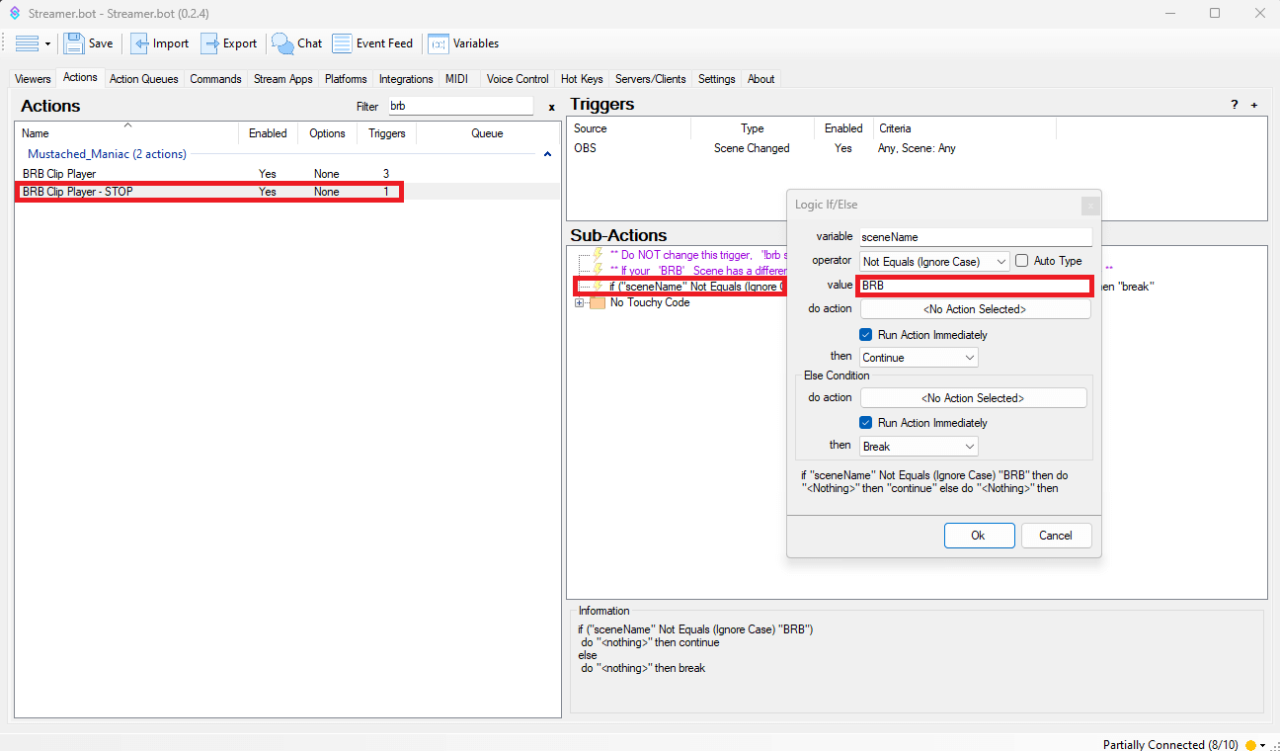Click the value input field containing BRB
The height and width of the screenshot is (751, 1280).
coord(974,286)
